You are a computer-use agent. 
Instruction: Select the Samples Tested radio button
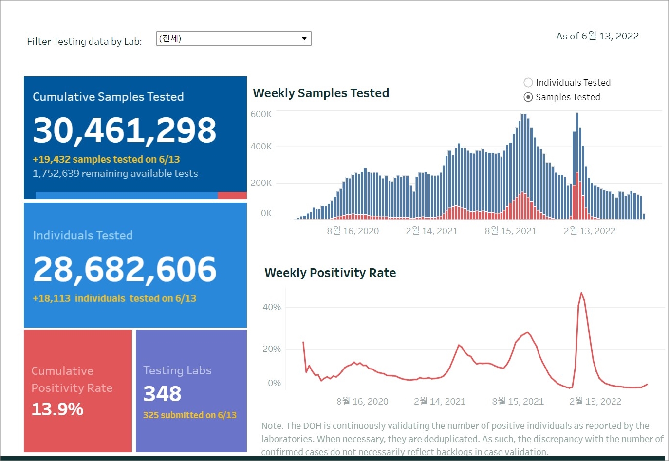point(528,97)
